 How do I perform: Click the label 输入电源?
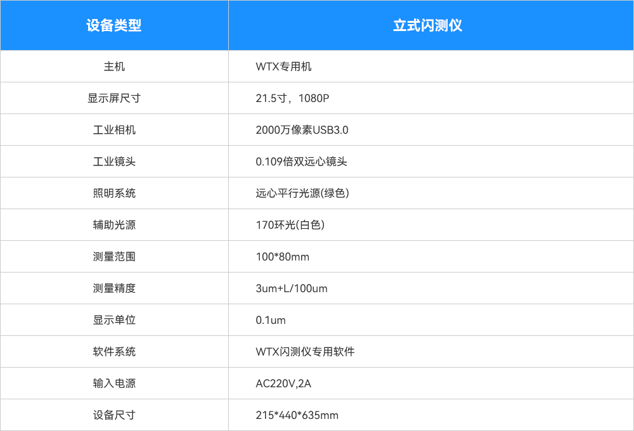point(114,383)
